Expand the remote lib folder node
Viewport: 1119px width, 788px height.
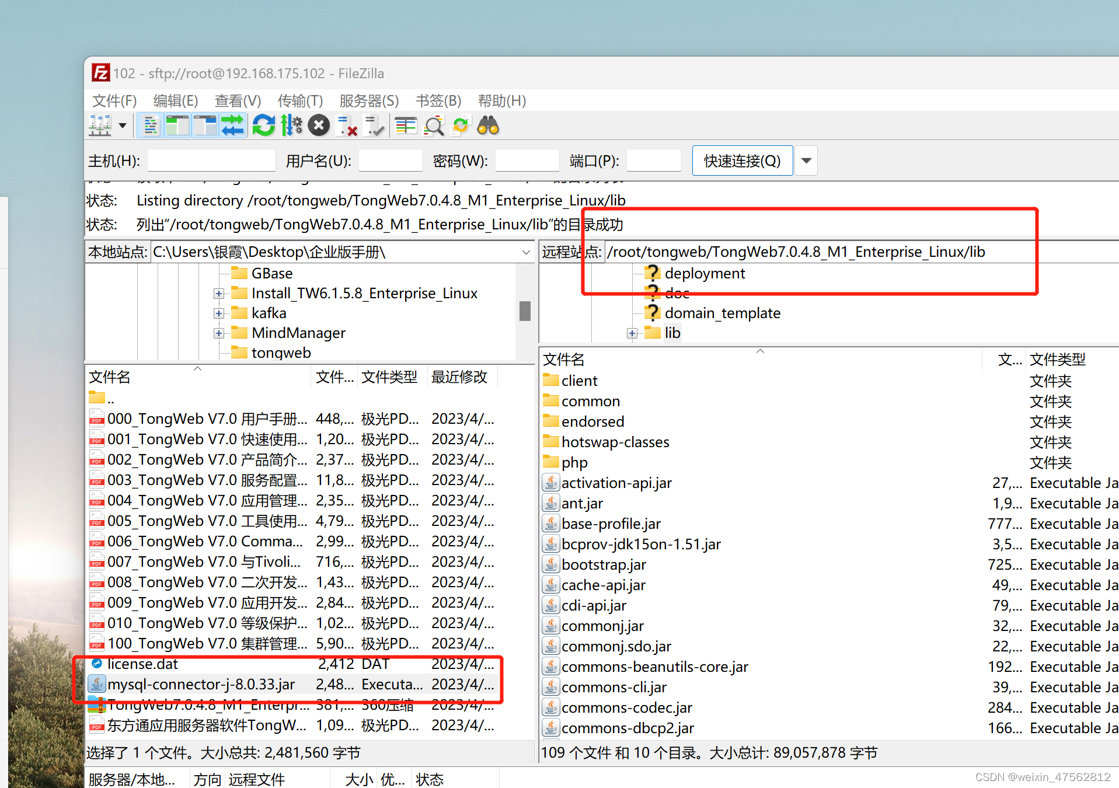(632, 333)
